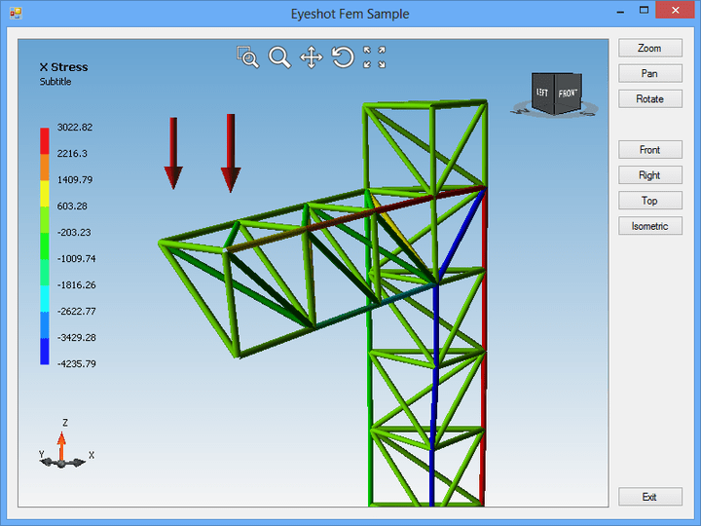
Task: Select the leftmost red load arrow
Action: pyautogui.click(x=172, y=153)
